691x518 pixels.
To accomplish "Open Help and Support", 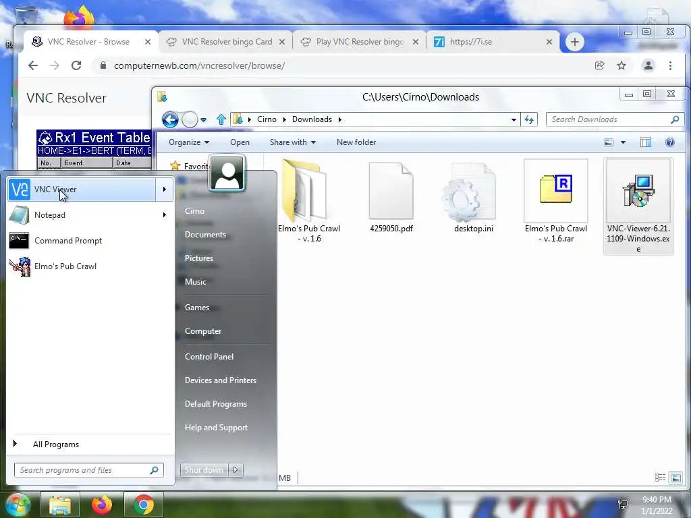I will [x=216, y=428].
